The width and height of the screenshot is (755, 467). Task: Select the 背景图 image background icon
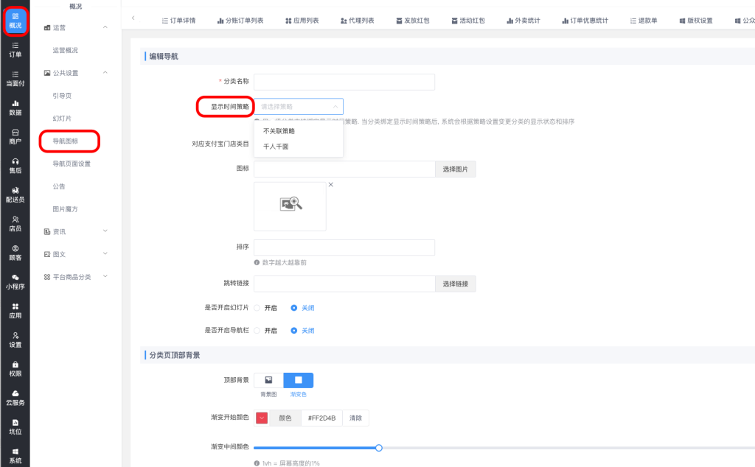[x=268, y=381]
